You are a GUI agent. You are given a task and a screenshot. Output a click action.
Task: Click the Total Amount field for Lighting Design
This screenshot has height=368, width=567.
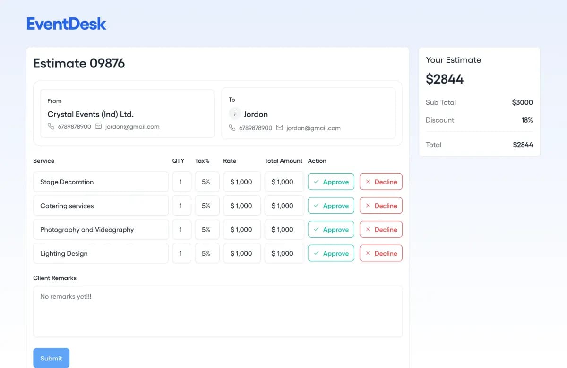(283, 253)
